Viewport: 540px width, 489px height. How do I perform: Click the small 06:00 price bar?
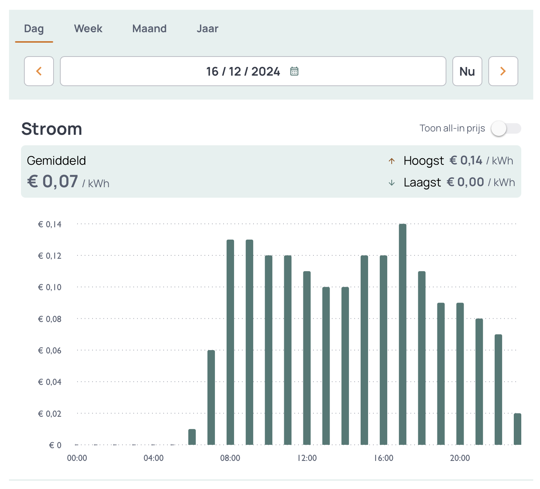point(192,437)
